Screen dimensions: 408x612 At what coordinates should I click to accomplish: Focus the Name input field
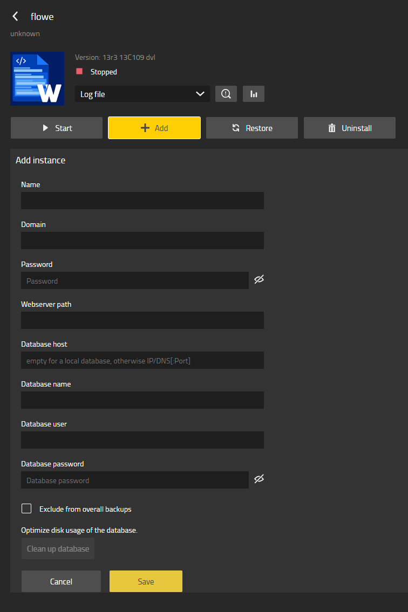point(142,201)
